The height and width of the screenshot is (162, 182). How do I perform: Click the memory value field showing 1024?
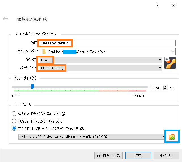coord(156,88)
